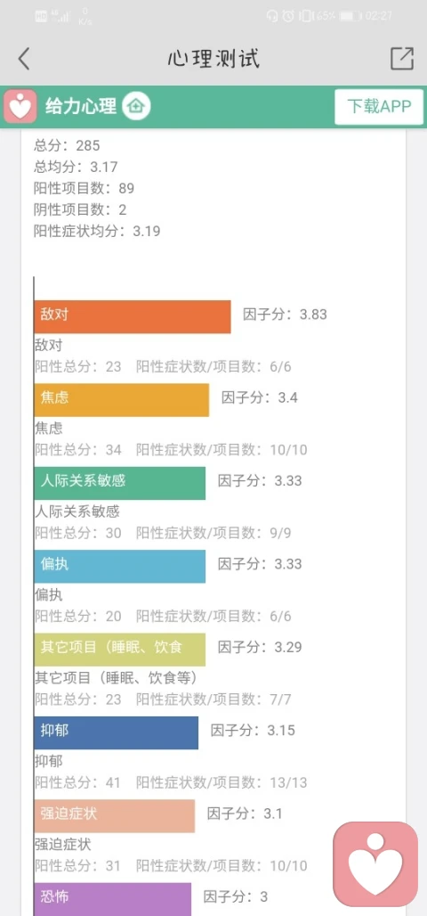The height and width of the screenshot is (916, 427).
Task: Tap the back arrow icon
Action: point(23,59)
